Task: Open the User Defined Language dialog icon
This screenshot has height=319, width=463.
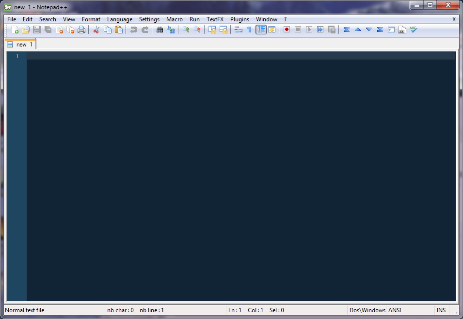Action: 272,30
